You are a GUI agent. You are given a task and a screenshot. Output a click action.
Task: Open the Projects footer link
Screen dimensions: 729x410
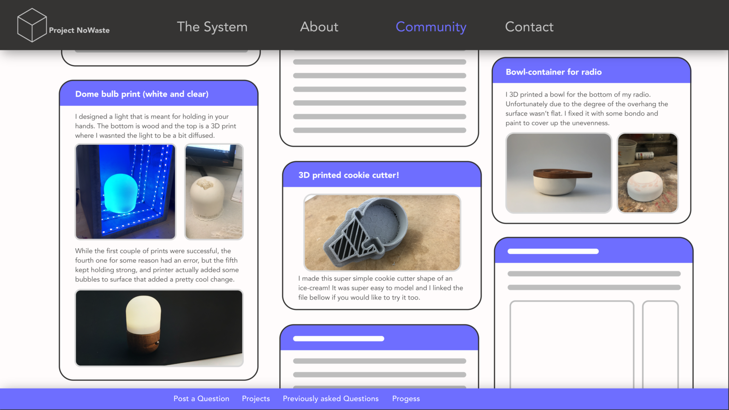coord(256,399)
